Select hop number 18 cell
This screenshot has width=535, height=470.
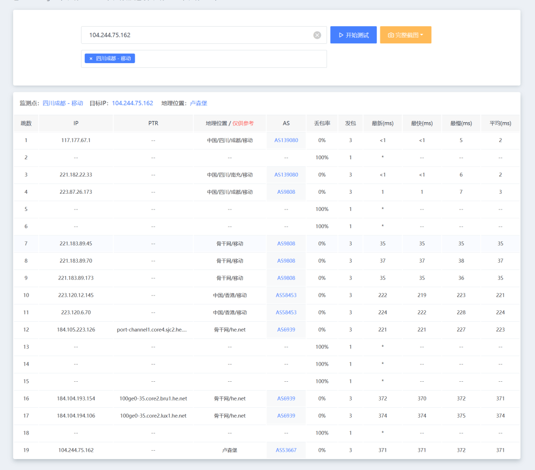click(26, 433)
